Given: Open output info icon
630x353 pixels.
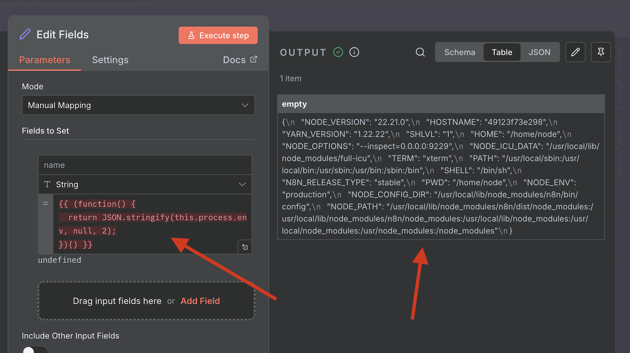Looking at the screenshot, I should click(354, 52).
